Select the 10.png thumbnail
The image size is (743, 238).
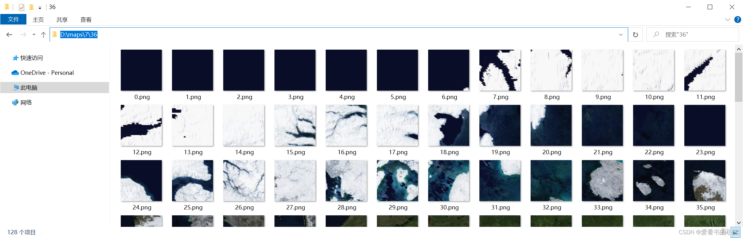(654, 70)
